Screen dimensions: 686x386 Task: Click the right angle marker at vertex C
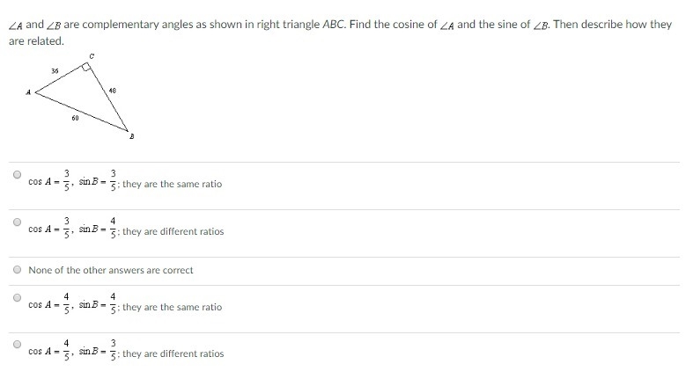point(86,67)
